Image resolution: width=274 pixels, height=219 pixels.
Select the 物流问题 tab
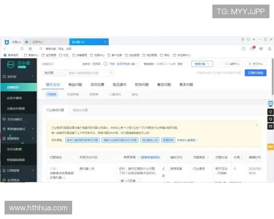pyautogui.click(x=142, y=85)
